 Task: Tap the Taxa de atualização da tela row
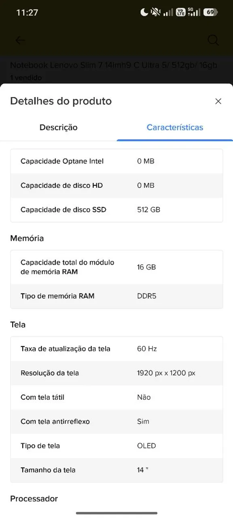(x=116, y=349)
